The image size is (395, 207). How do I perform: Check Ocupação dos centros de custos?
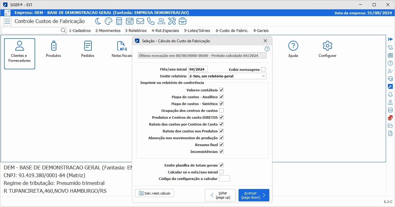point(221,110)
